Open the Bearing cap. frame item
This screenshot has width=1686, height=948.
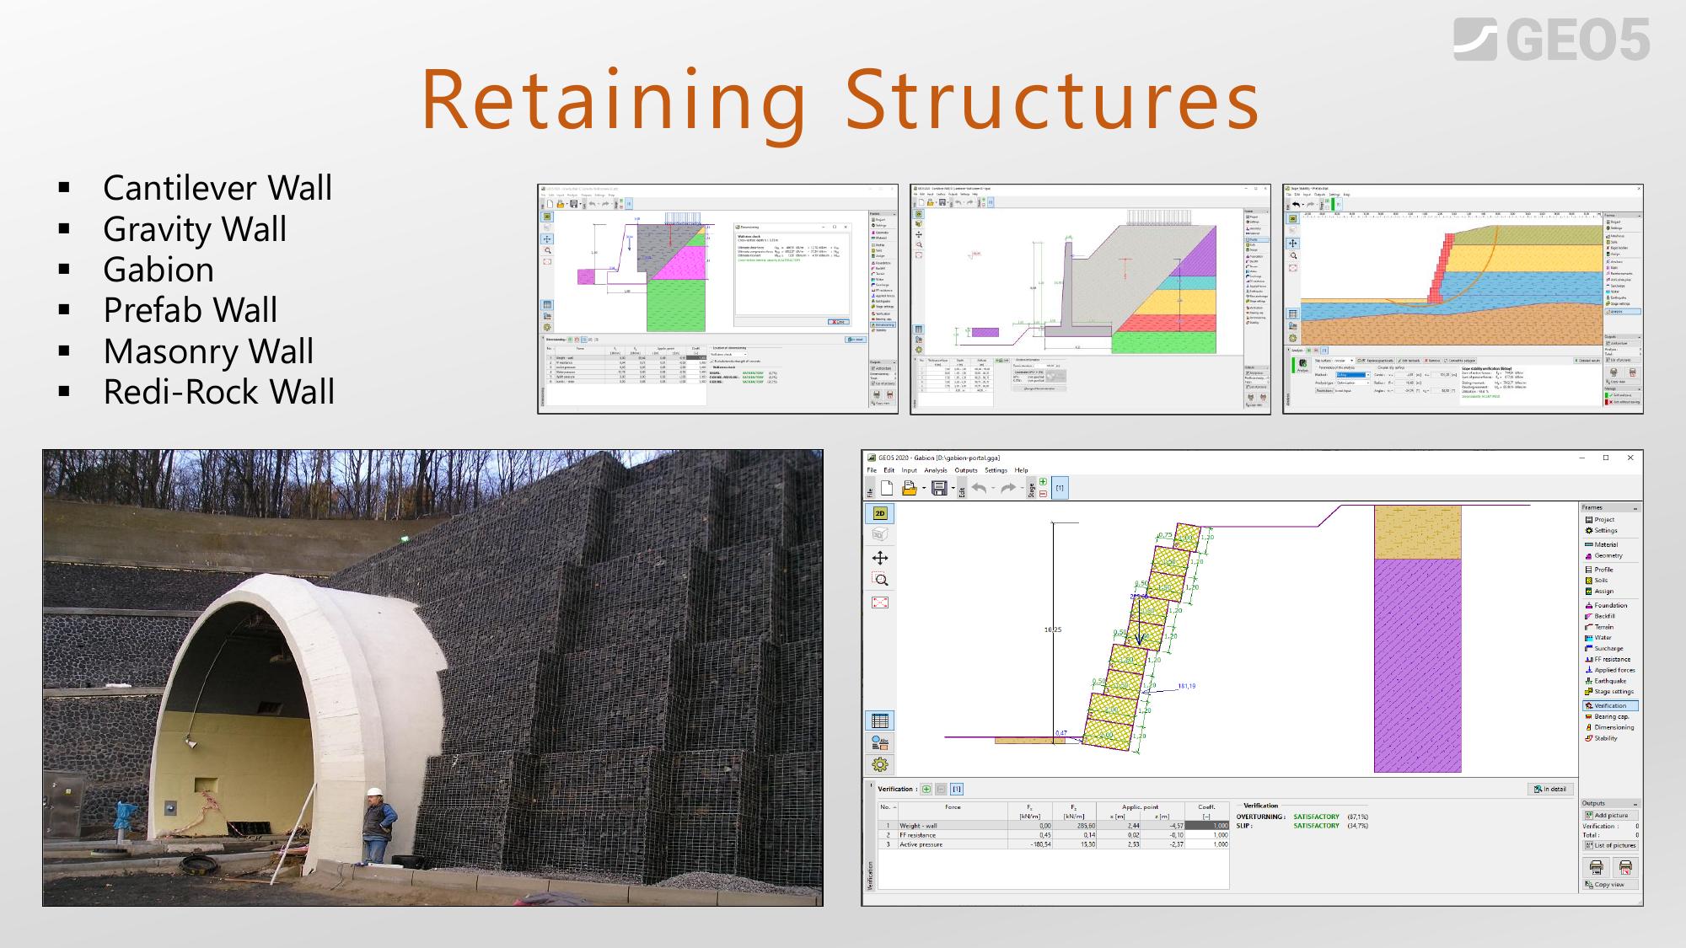pos(1611,717)
